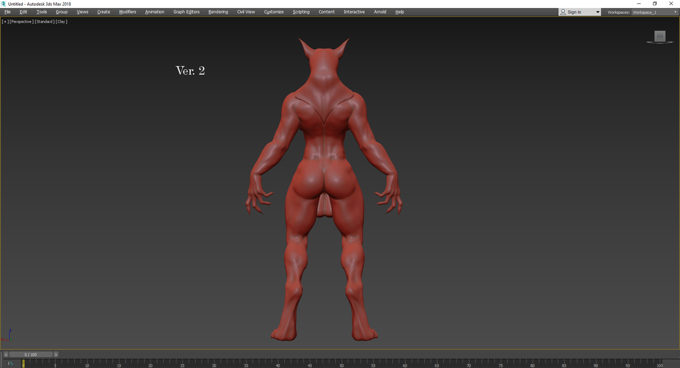The image size is (680, 368).
Task: Open the [Standard] viewport shading menu
Action: pos(45,22)
